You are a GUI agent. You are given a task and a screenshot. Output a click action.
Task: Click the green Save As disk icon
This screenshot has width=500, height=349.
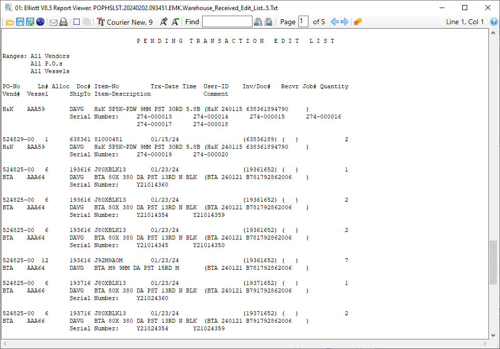pyautogui.click(x=30, y=22)
